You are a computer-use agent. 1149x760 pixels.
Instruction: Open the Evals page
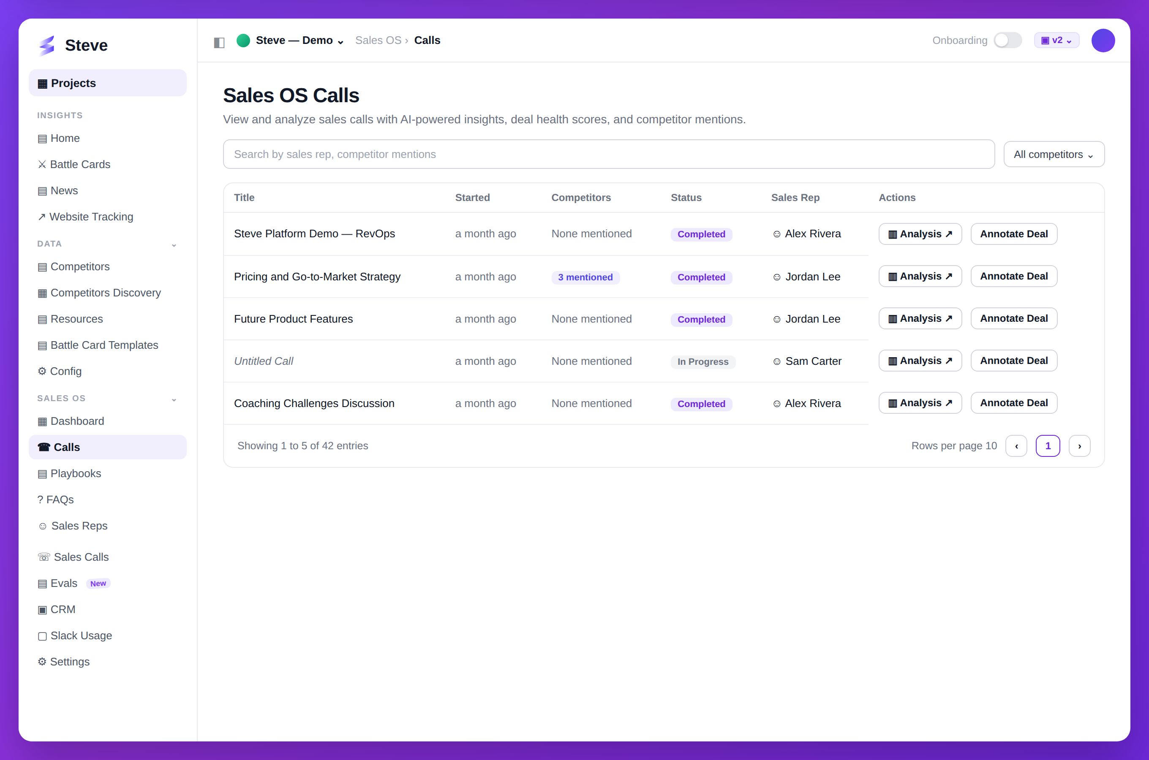[x=108, y=584]
